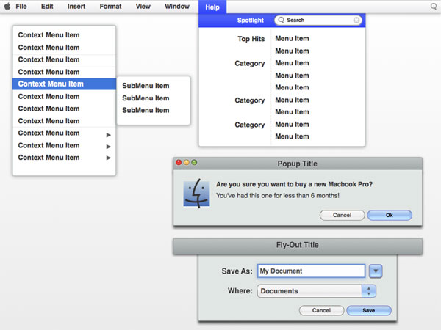Image resolution: width=441 pixels, height=330 pixels.
Task: Close the Popup Title window with the red button
Action: coord(179,163)
